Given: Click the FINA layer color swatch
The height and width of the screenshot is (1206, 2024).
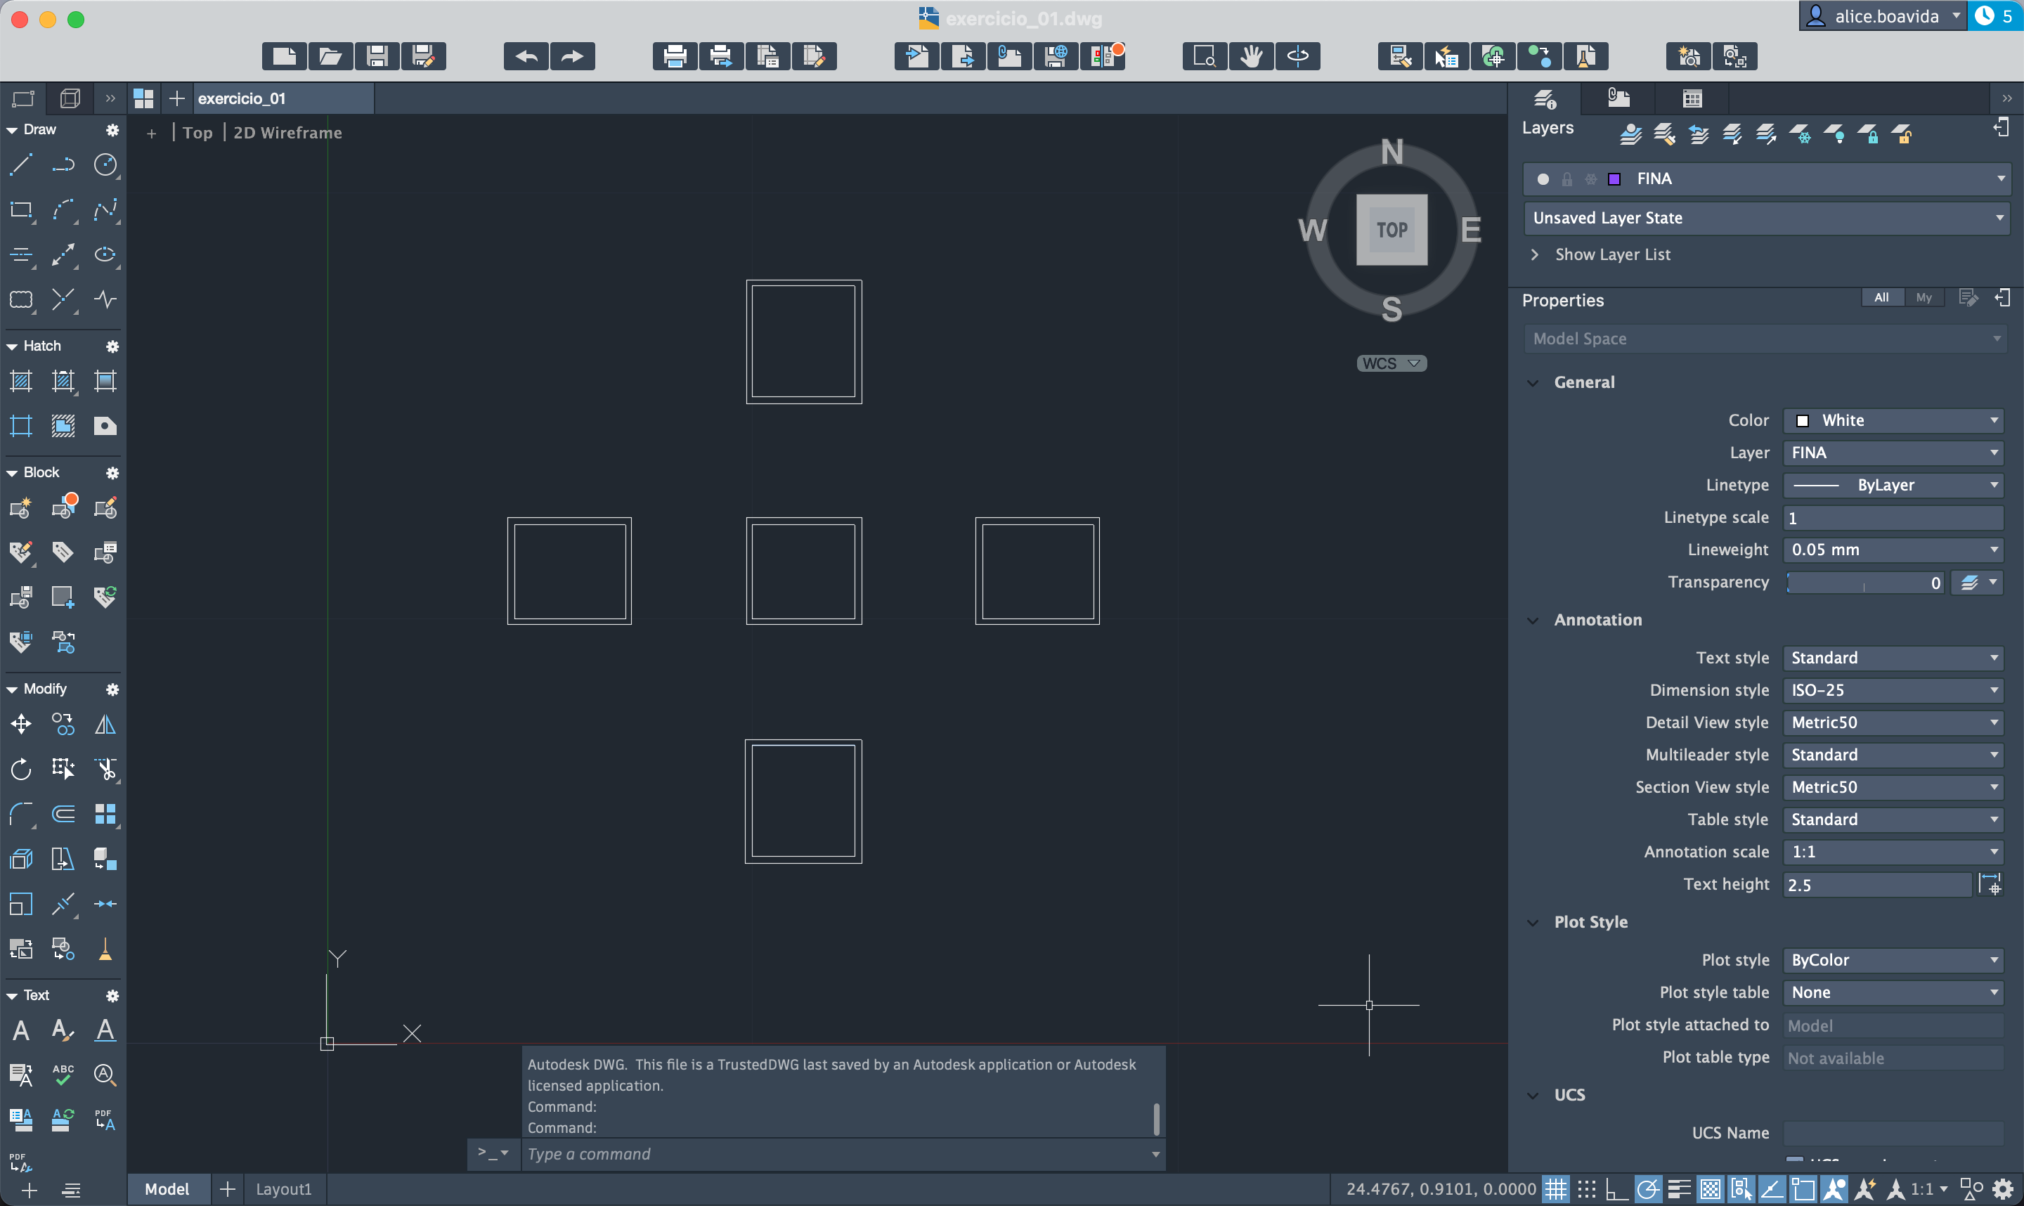Looking at the screenshot, I should 1614,179.
